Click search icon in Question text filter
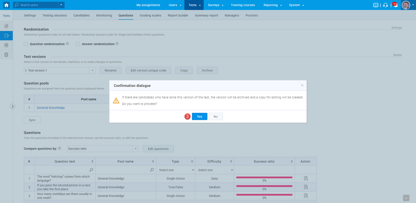The image size is (416, 203). [x=91, y=170]
